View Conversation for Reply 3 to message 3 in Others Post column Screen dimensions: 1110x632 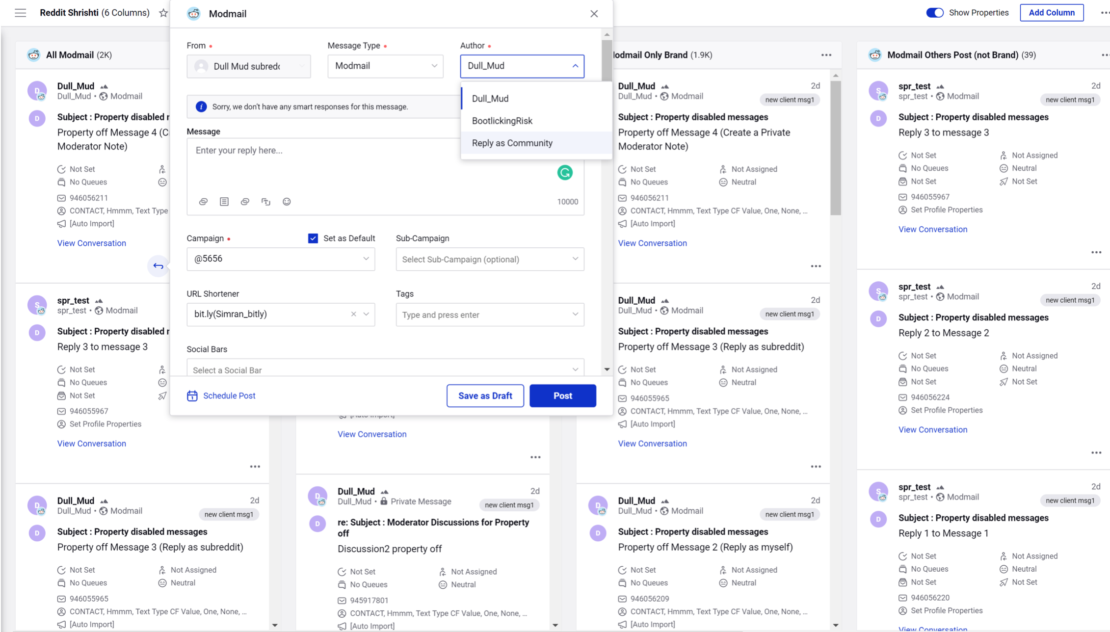point(932,229)
